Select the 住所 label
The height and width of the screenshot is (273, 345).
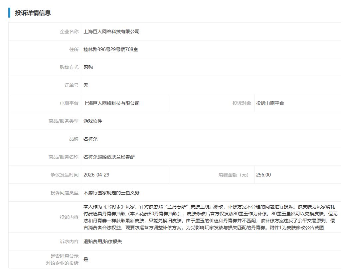point(74,50)
